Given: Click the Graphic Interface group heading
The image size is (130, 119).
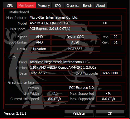Looking at the screenshot, I should click(x=21, y=82).
